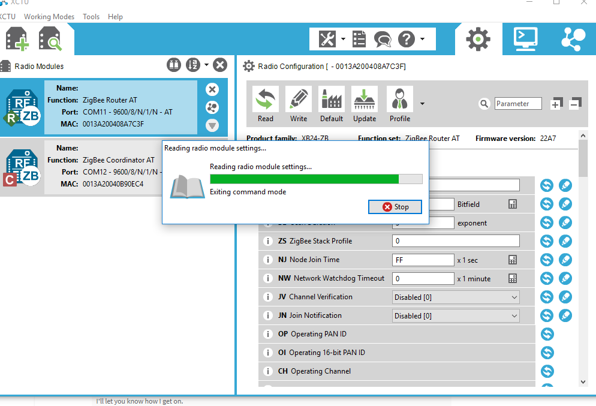Add a radio module icon
Viewport: 596px width, 406px height.
click(17, 39)
